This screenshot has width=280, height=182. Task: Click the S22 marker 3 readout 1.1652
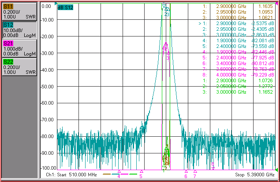(x=265, y=92)
